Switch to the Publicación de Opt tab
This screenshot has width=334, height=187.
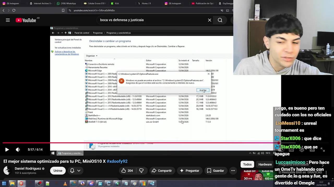pyautogui.click(x=203, y=3)
